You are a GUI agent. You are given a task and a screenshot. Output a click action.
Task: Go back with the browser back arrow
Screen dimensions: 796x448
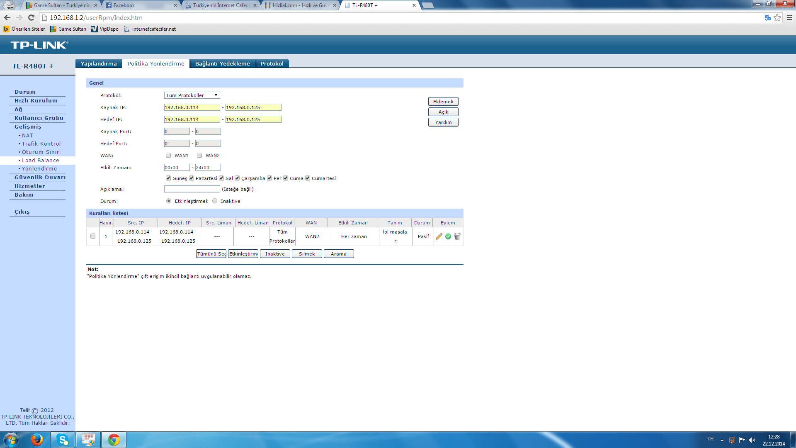(x=7, y=17)
